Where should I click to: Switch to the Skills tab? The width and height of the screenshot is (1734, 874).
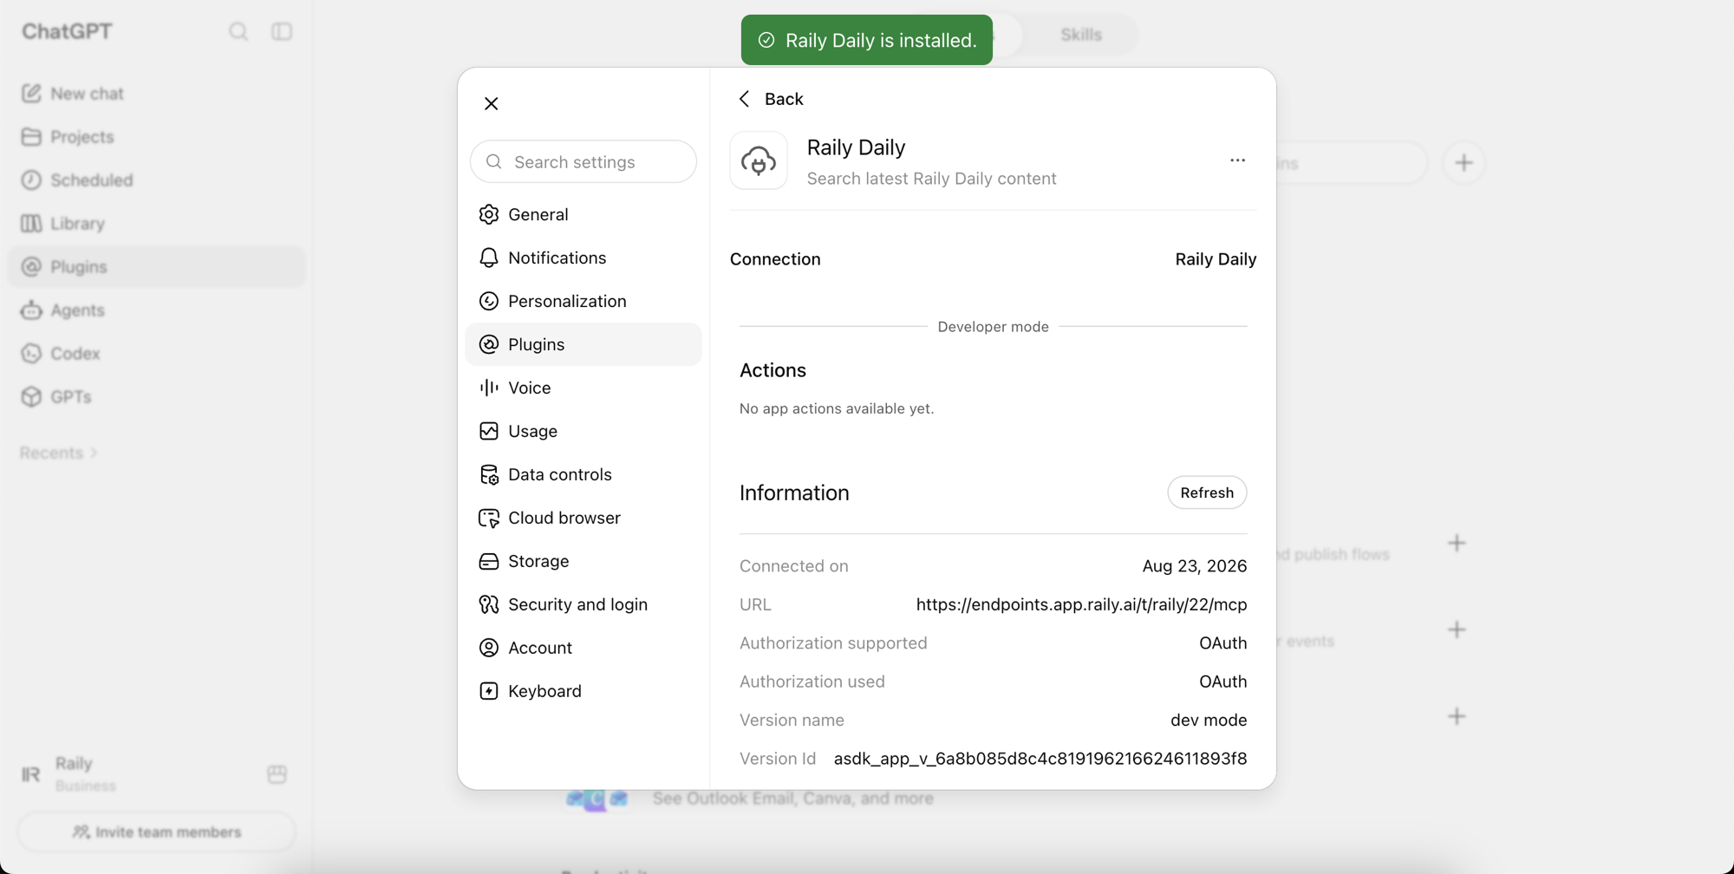point(1081,35)
